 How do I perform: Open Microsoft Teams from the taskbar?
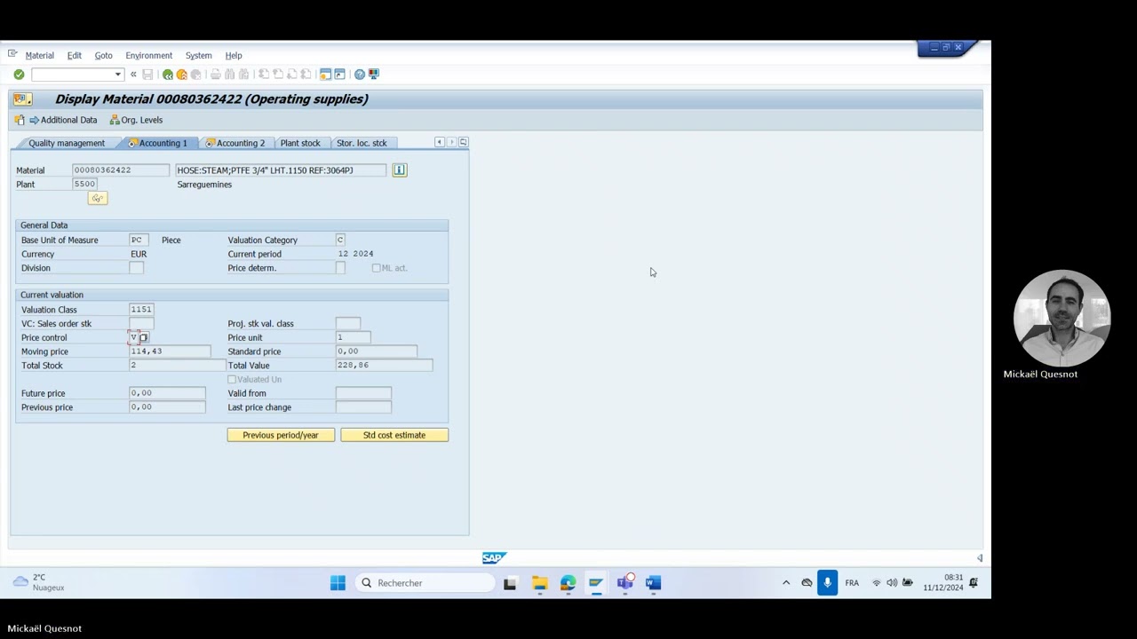coord(625,583)
